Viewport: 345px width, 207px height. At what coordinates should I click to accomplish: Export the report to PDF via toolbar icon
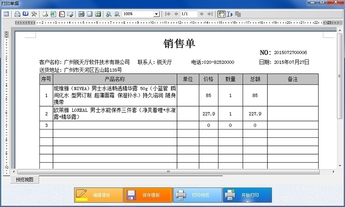[x=62, y=14]
